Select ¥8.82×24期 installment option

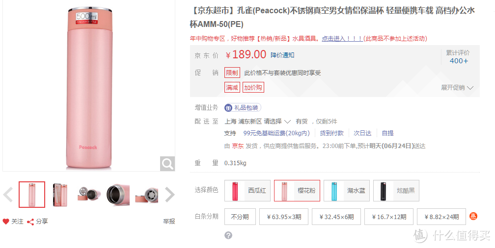[x=441, y=217]
